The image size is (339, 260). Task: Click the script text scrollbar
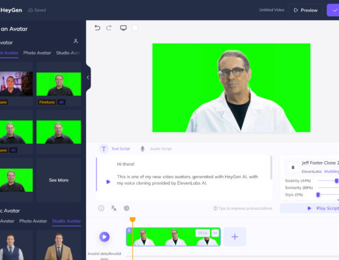271,167
